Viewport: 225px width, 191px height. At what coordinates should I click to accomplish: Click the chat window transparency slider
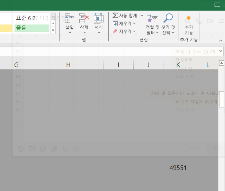(x=191, y=149)
